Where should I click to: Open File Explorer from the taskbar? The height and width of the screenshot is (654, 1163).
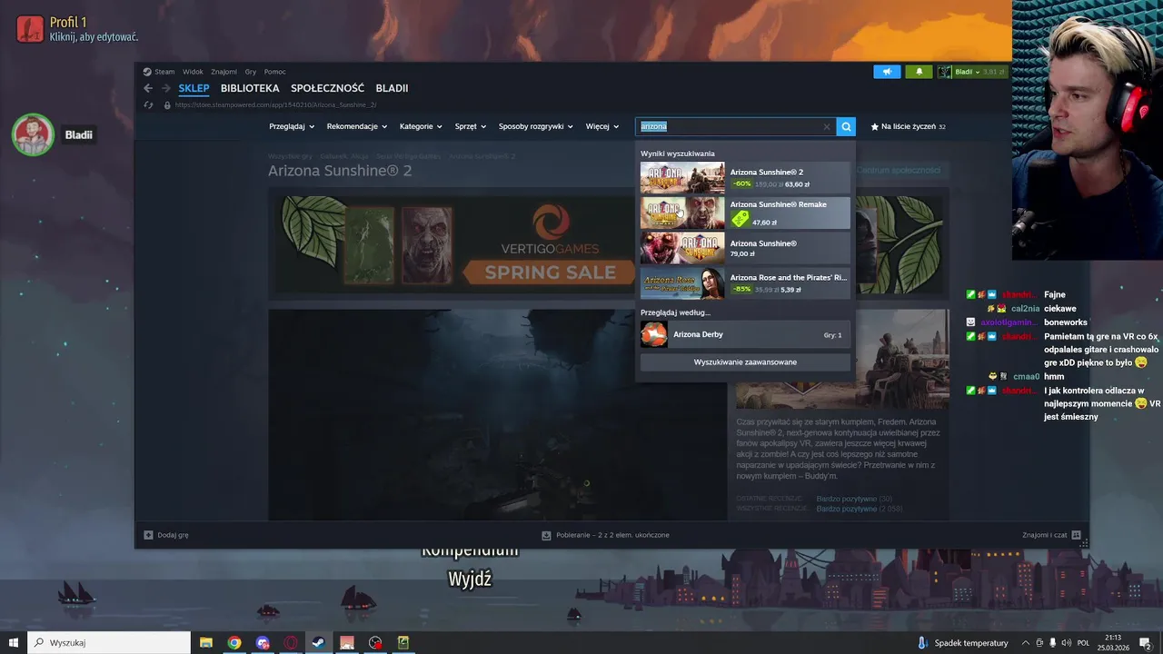pyautogui.click(x=205, y=642)
